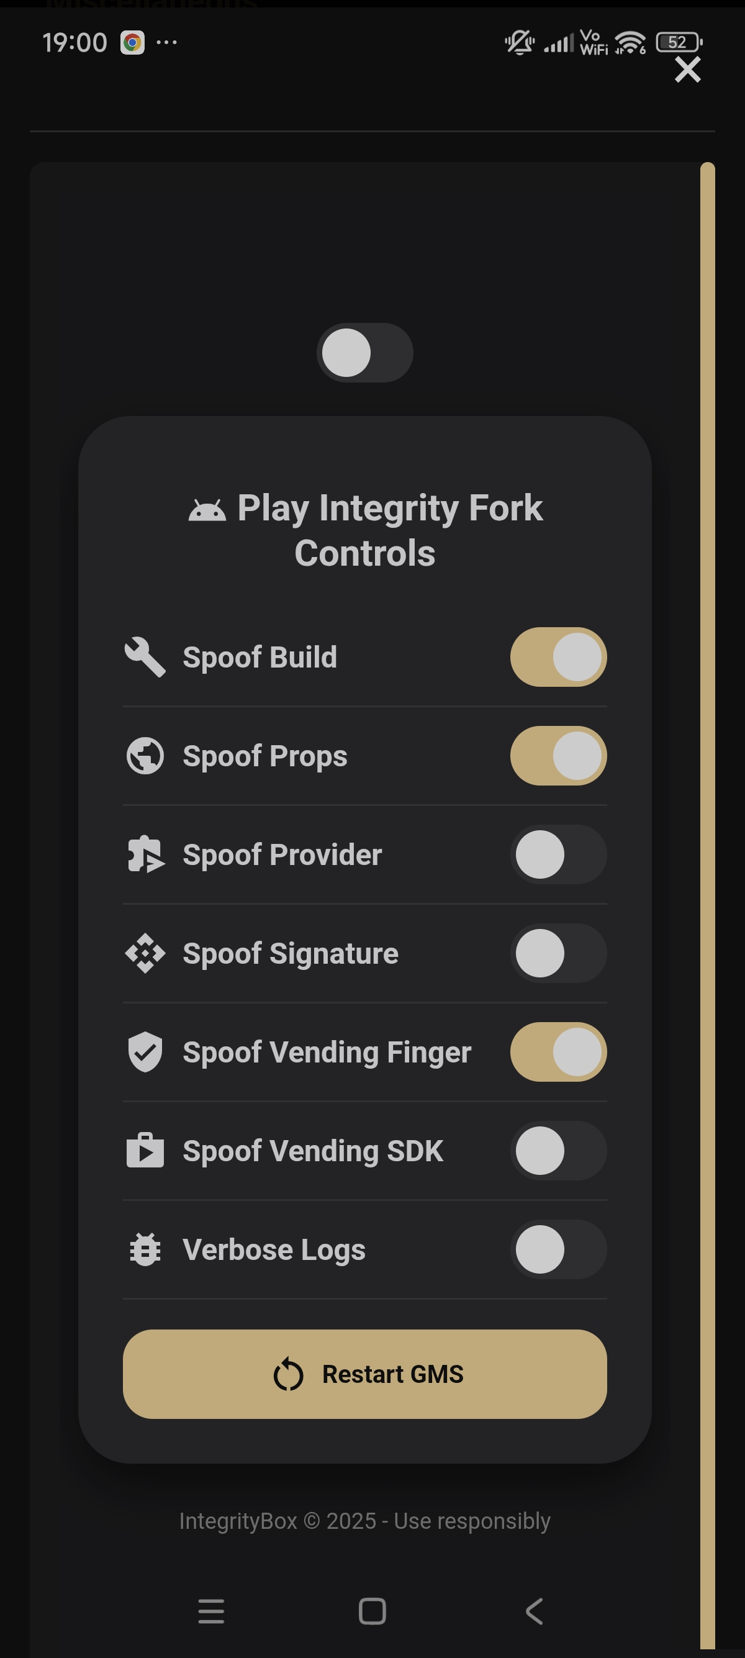This screenshot has height=1658, width=745.
Task: Enable Spoof Vending SDK toggle
Action: pos(558,1151)
